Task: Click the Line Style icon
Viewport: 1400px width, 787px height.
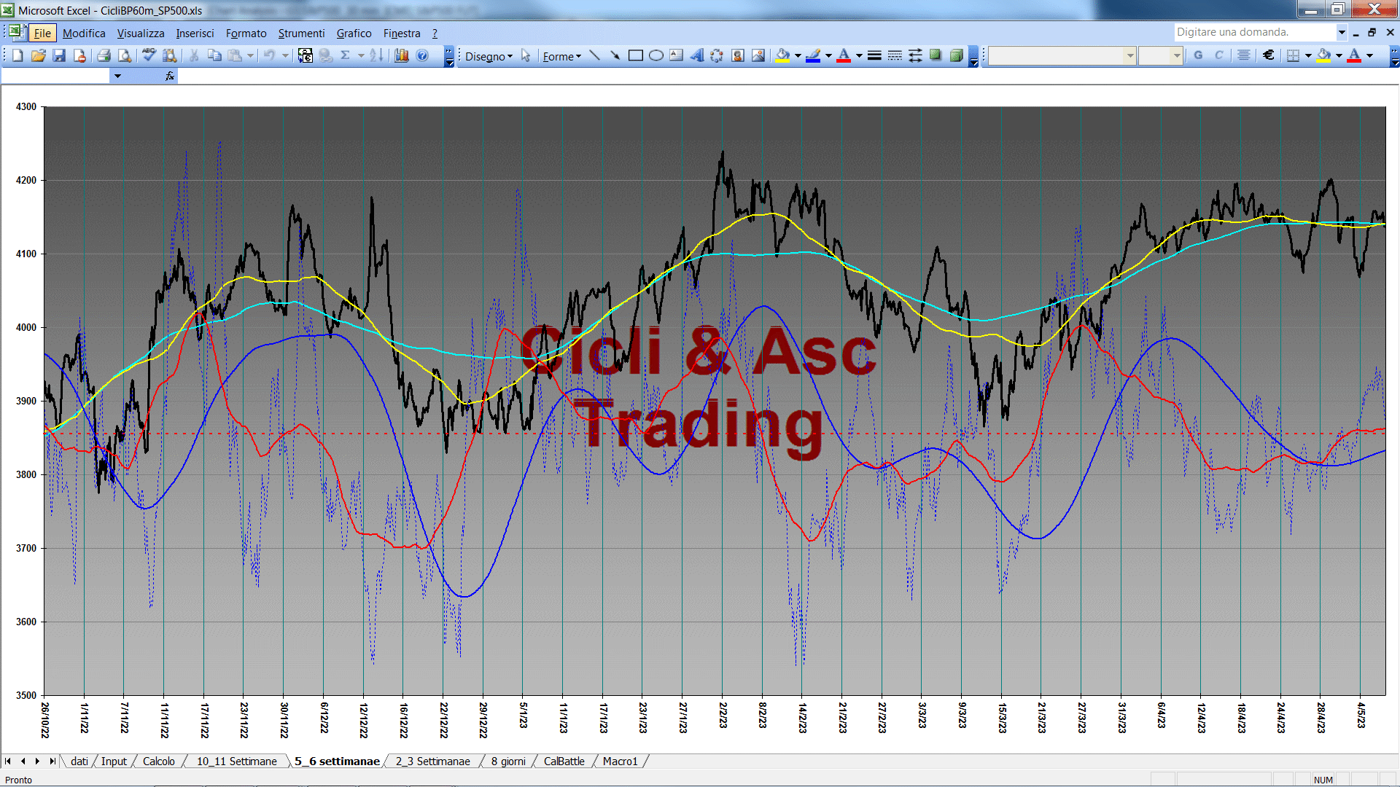Action: (874, 55)
